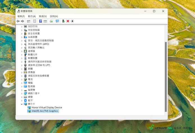
Task: Click the Back arrow toolbar icon
Action: (18, 21)
